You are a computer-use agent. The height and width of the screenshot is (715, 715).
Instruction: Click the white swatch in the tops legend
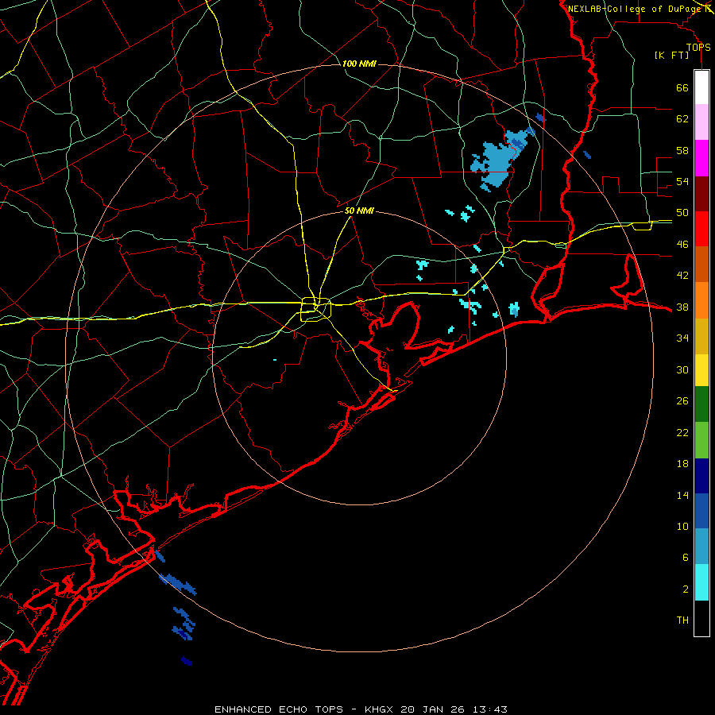pos(701,87)
